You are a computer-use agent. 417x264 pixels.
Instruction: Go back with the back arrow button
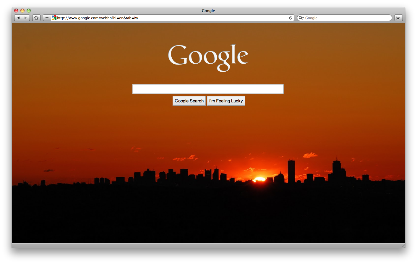pos(18,18)
